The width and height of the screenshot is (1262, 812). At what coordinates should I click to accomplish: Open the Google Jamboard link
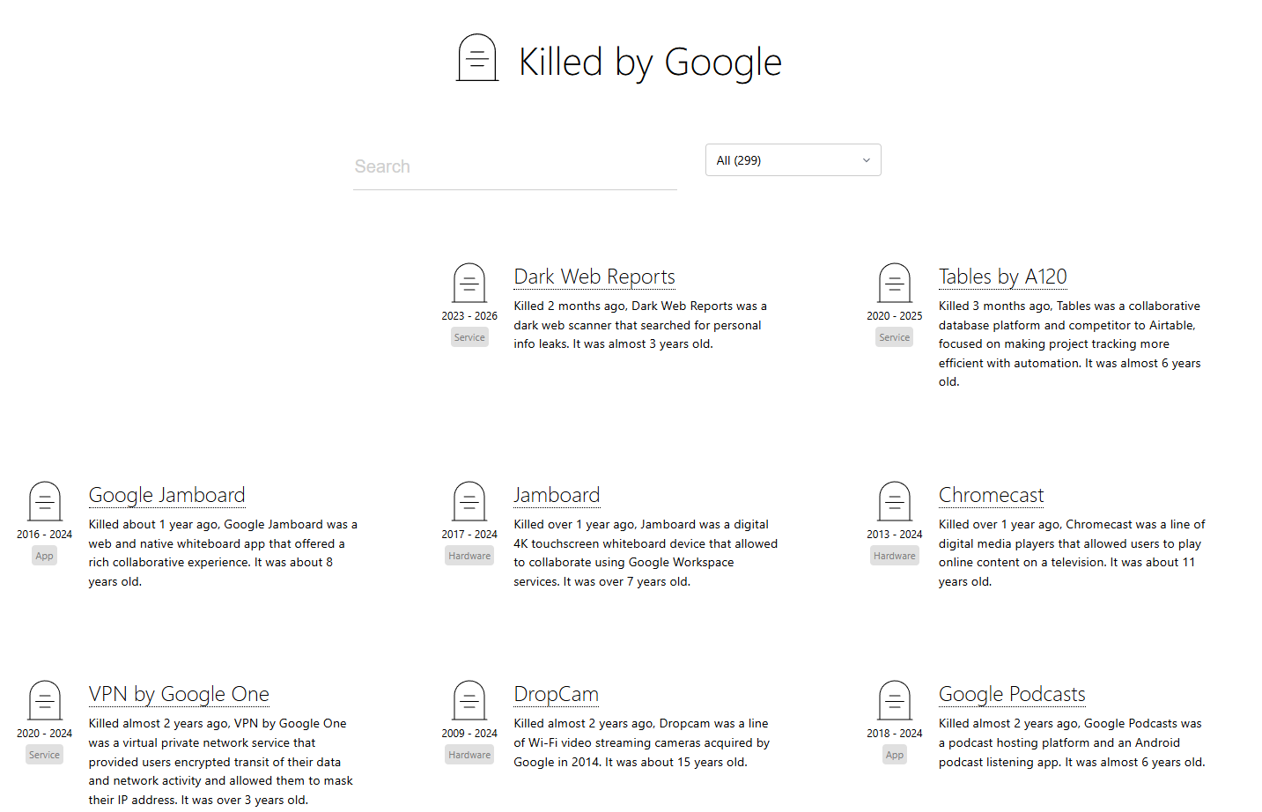click(x=166, y=495)
